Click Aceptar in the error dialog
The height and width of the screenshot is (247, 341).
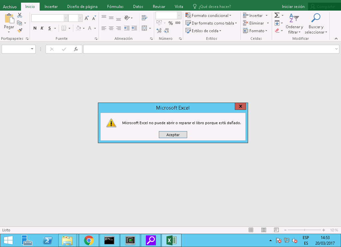tap(173, 135)
